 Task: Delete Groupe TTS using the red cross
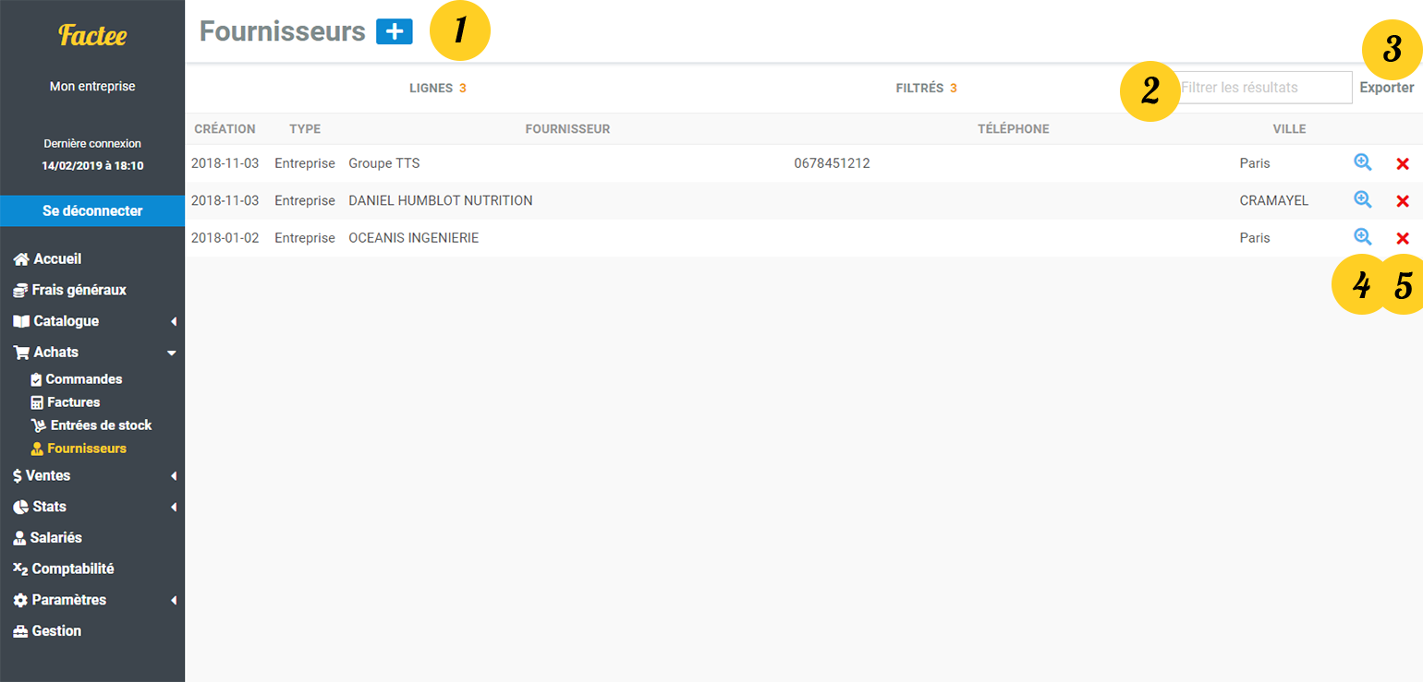tap(1402, 163)
